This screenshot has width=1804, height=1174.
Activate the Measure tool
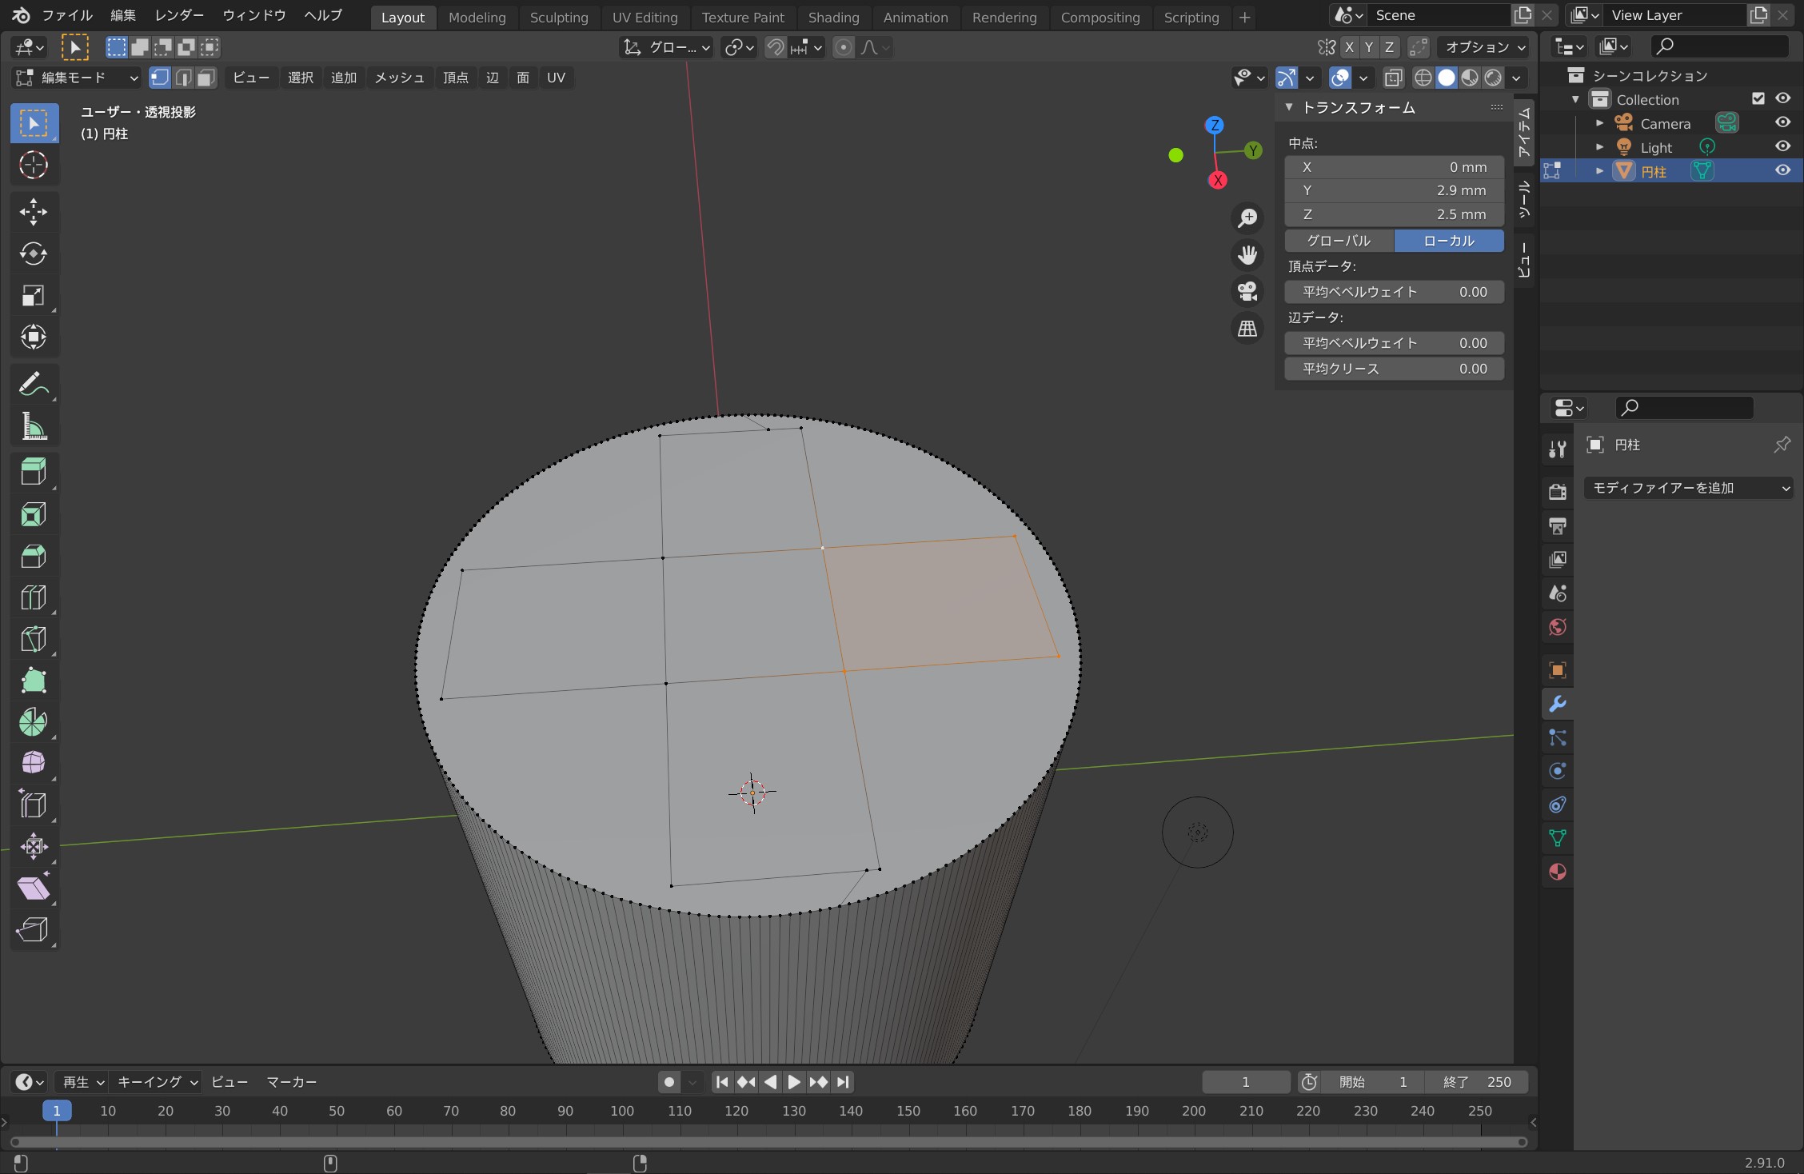click(x=33, y=427)
